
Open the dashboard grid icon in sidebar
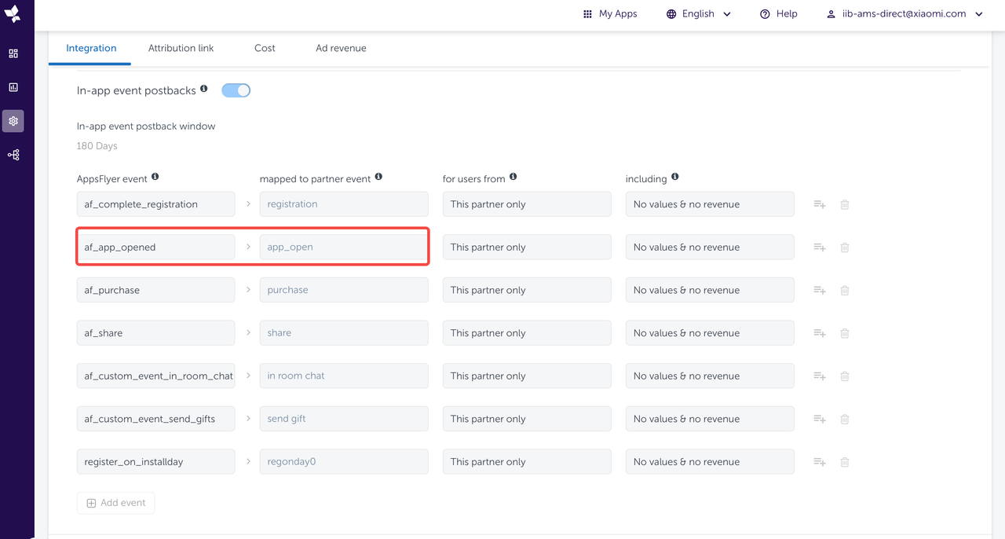(13, 53)
